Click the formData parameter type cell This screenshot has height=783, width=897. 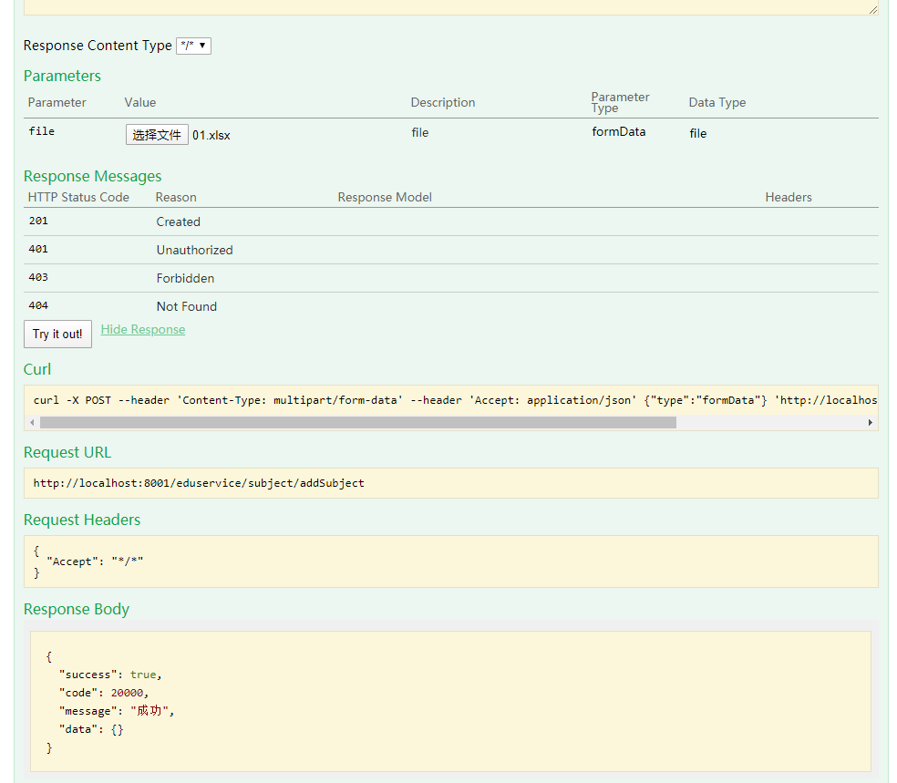pyautogui.click(x=618, y=131)
